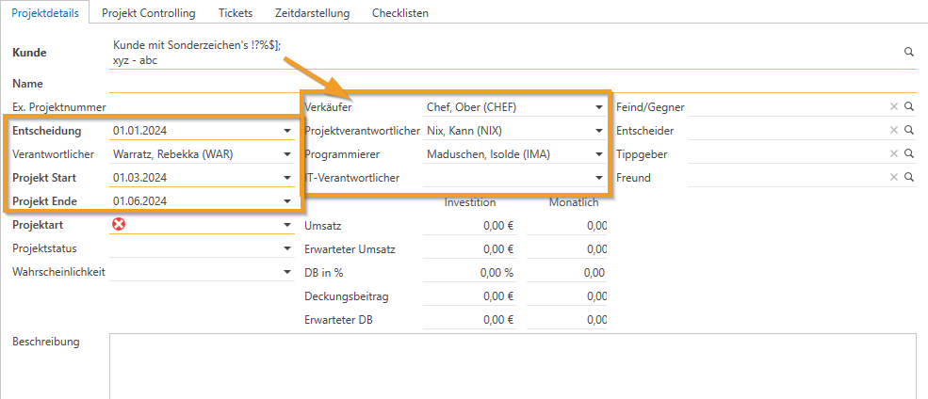Click the search icon in the Kunde field

click(x=909, y=53)
